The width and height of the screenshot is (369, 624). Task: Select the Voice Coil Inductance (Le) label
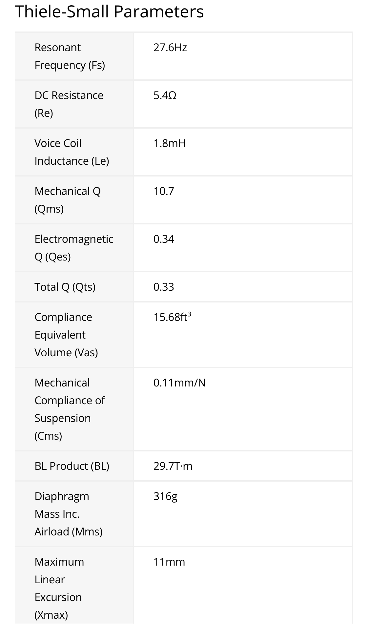[72, 152]
